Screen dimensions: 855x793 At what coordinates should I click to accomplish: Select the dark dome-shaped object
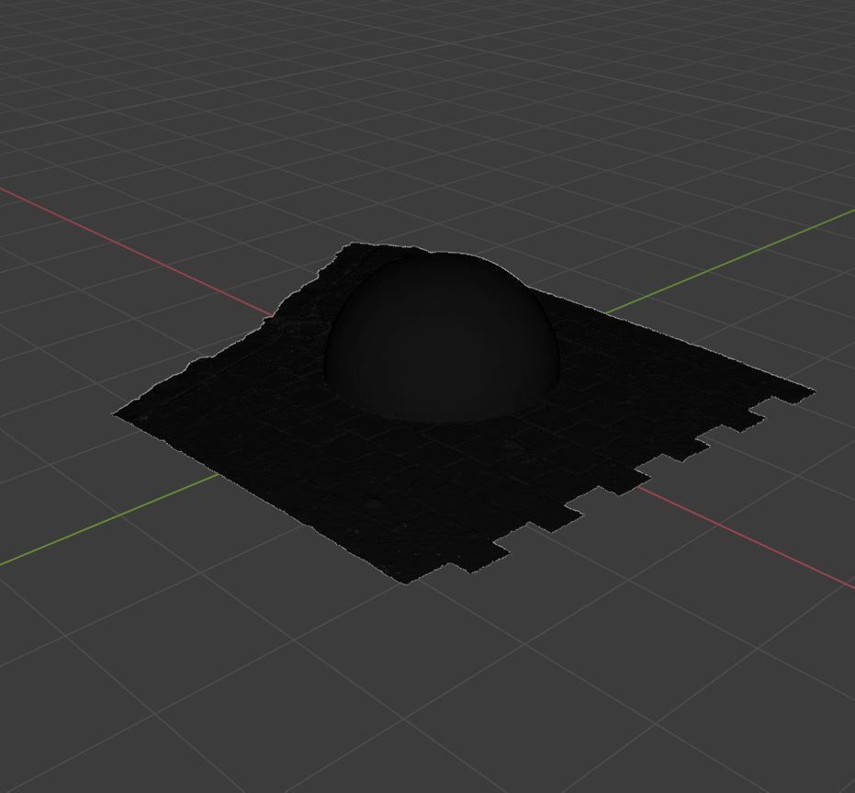point(442,338)
